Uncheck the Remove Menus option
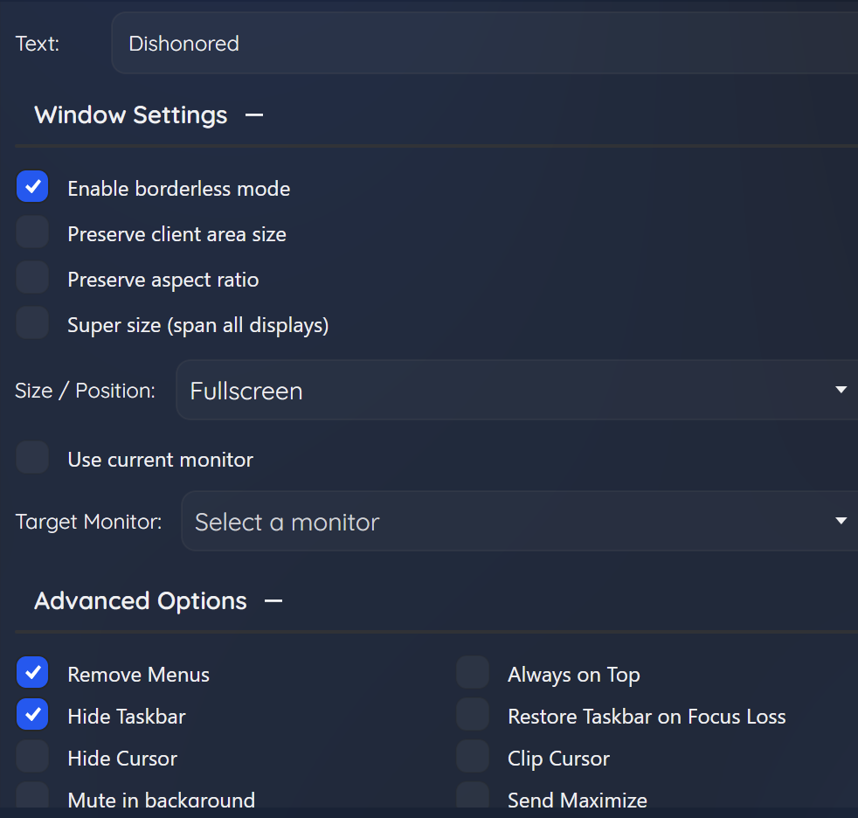858x818 pixels. (x=32, y=674)
